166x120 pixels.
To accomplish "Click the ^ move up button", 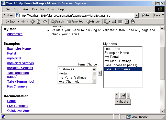I will 117,95.
